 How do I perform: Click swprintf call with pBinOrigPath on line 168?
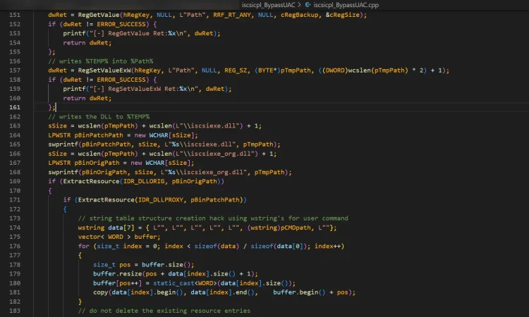click(x=170, y=172)
